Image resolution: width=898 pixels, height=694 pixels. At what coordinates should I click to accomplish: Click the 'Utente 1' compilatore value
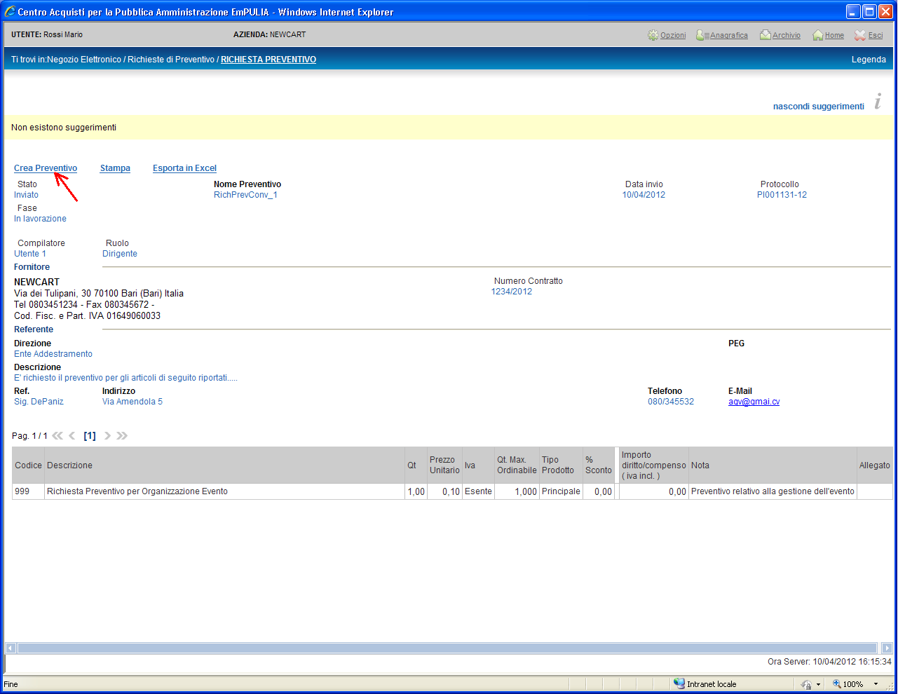30,254
